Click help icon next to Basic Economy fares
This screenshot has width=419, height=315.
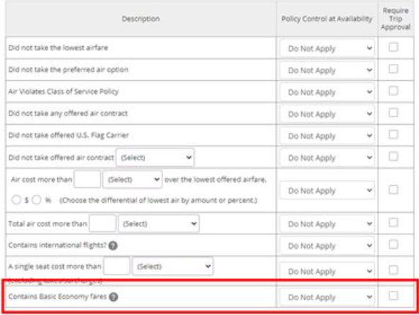pyautogui.click(x=113, y=297)
